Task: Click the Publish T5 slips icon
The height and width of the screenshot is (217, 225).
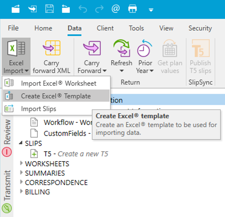Action: [201, 48]
